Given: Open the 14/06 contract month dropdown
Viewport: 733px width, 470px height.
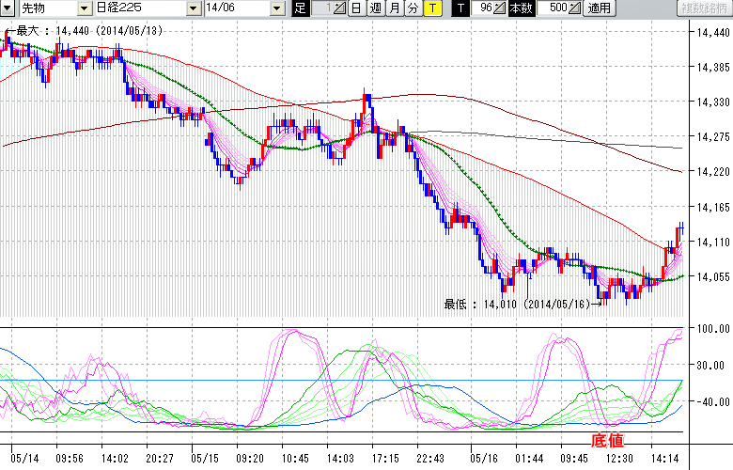Looking at the screenshot, I should [x=276, y=8].
